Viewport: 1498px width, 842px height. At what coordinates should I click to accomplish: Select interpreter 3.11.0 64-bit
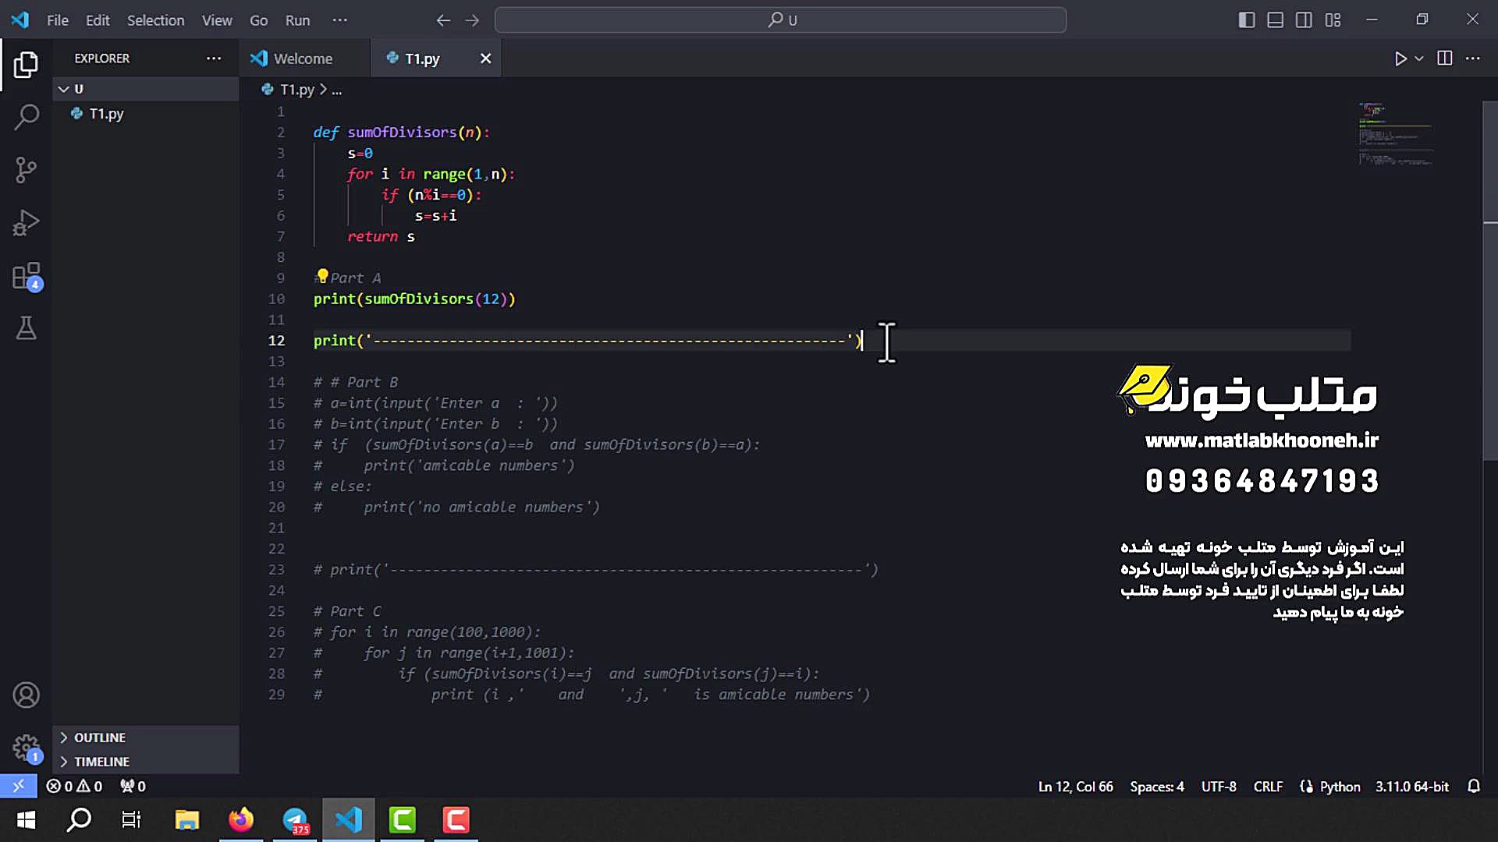(x=1411, y=787)
